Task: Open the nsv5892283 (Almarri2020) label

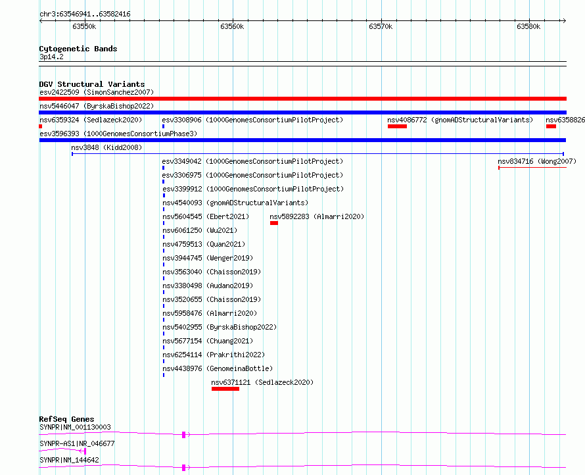Action: tap(317, 216)
